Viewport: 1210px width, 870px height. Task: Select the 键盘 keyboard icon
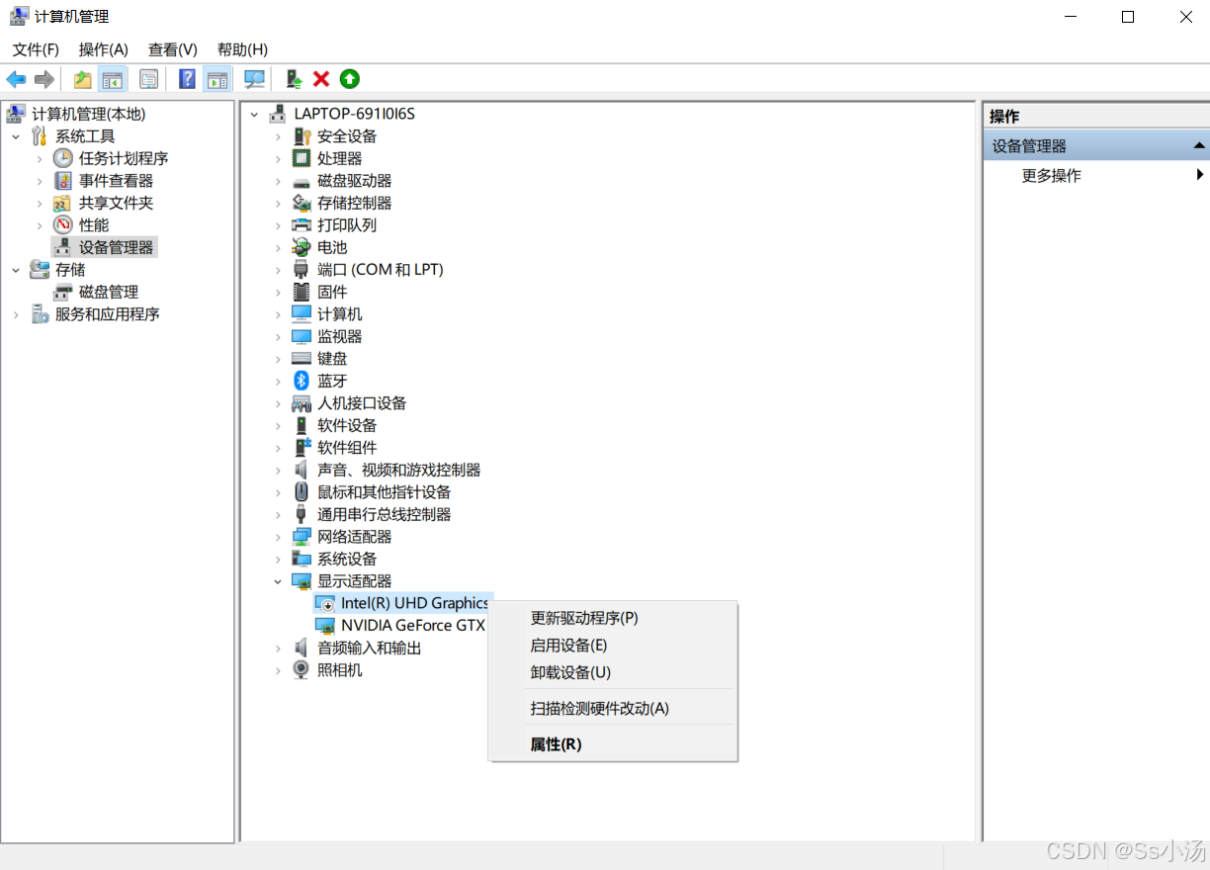(x=302, y=359)
